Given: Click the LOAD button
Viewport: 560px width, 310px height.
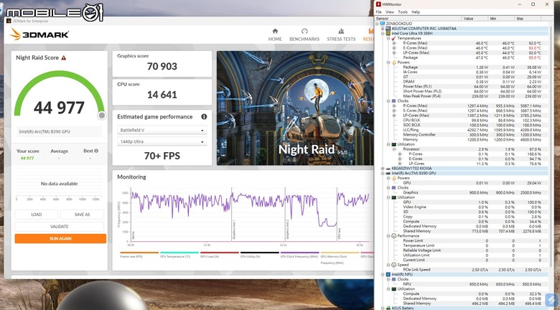Looking at the screenshot, I should [36, 215].
